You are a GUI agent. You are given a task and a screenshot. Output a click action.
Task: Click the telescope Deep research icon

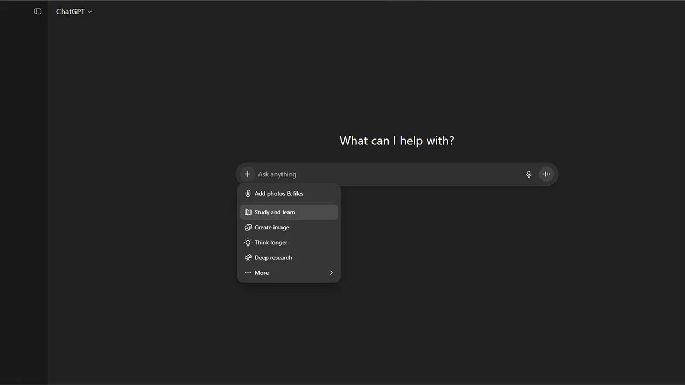[x=248, y=258]
